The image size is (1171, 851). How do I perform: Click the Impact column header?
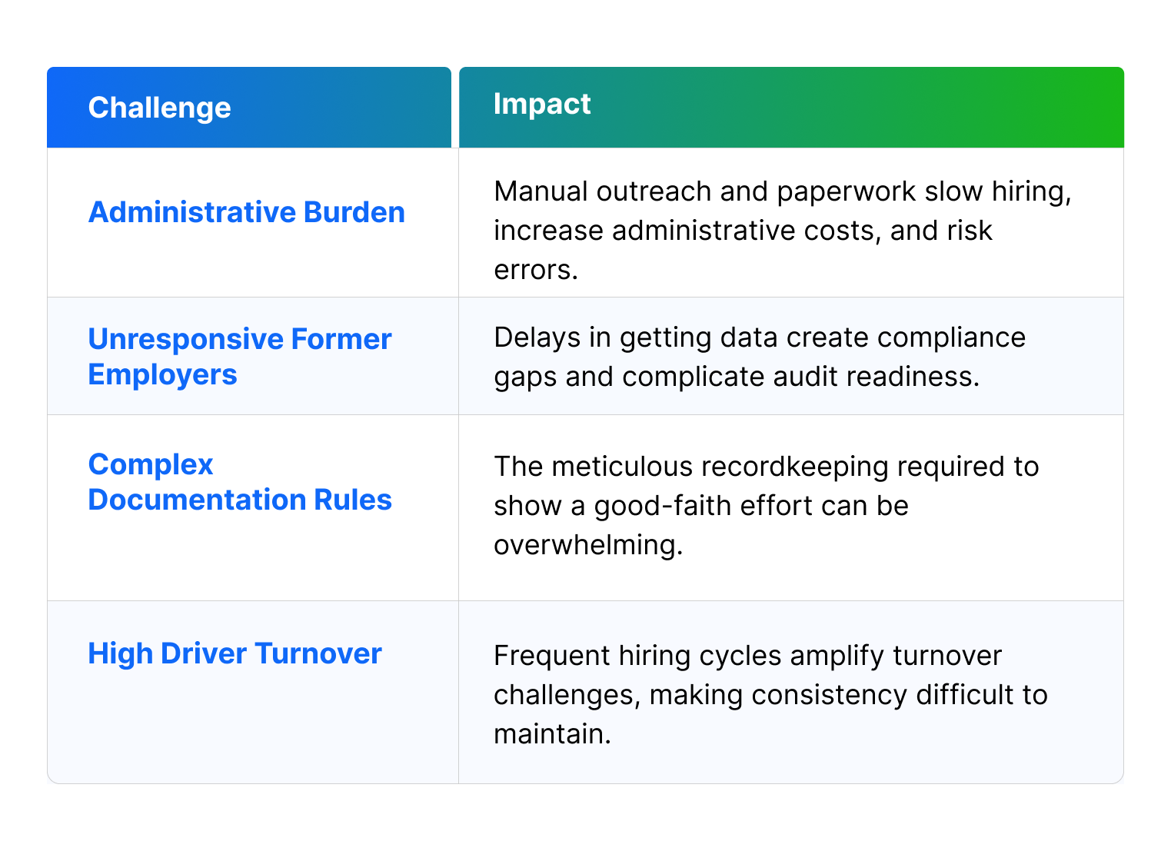tap(542, 104)
